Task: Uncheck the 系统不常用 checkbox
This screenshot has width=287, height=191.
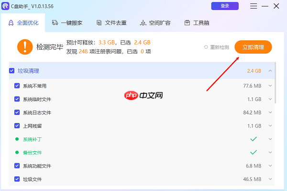Action: 17,86
